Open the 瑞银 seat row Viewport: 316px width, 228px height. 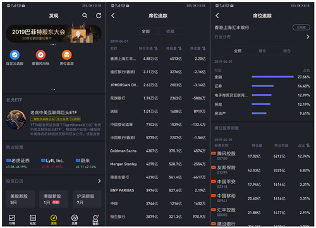(158, 111)
